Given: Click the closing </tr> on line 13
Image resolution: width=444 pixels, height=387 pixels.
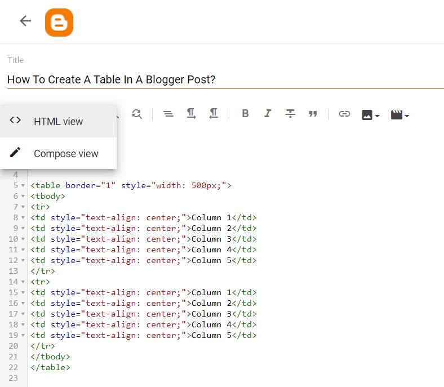Looking at the screenshot, I should pos(43,271).
